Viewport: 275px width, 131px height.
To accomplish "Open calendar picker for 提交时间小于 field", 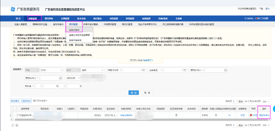I will click(x=61, y=78).
